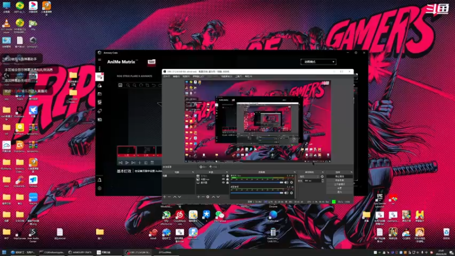The height and width of the screenshot is (256, 455).
Task: Toggle lock on the second OBS source
Action: (227, 179)
